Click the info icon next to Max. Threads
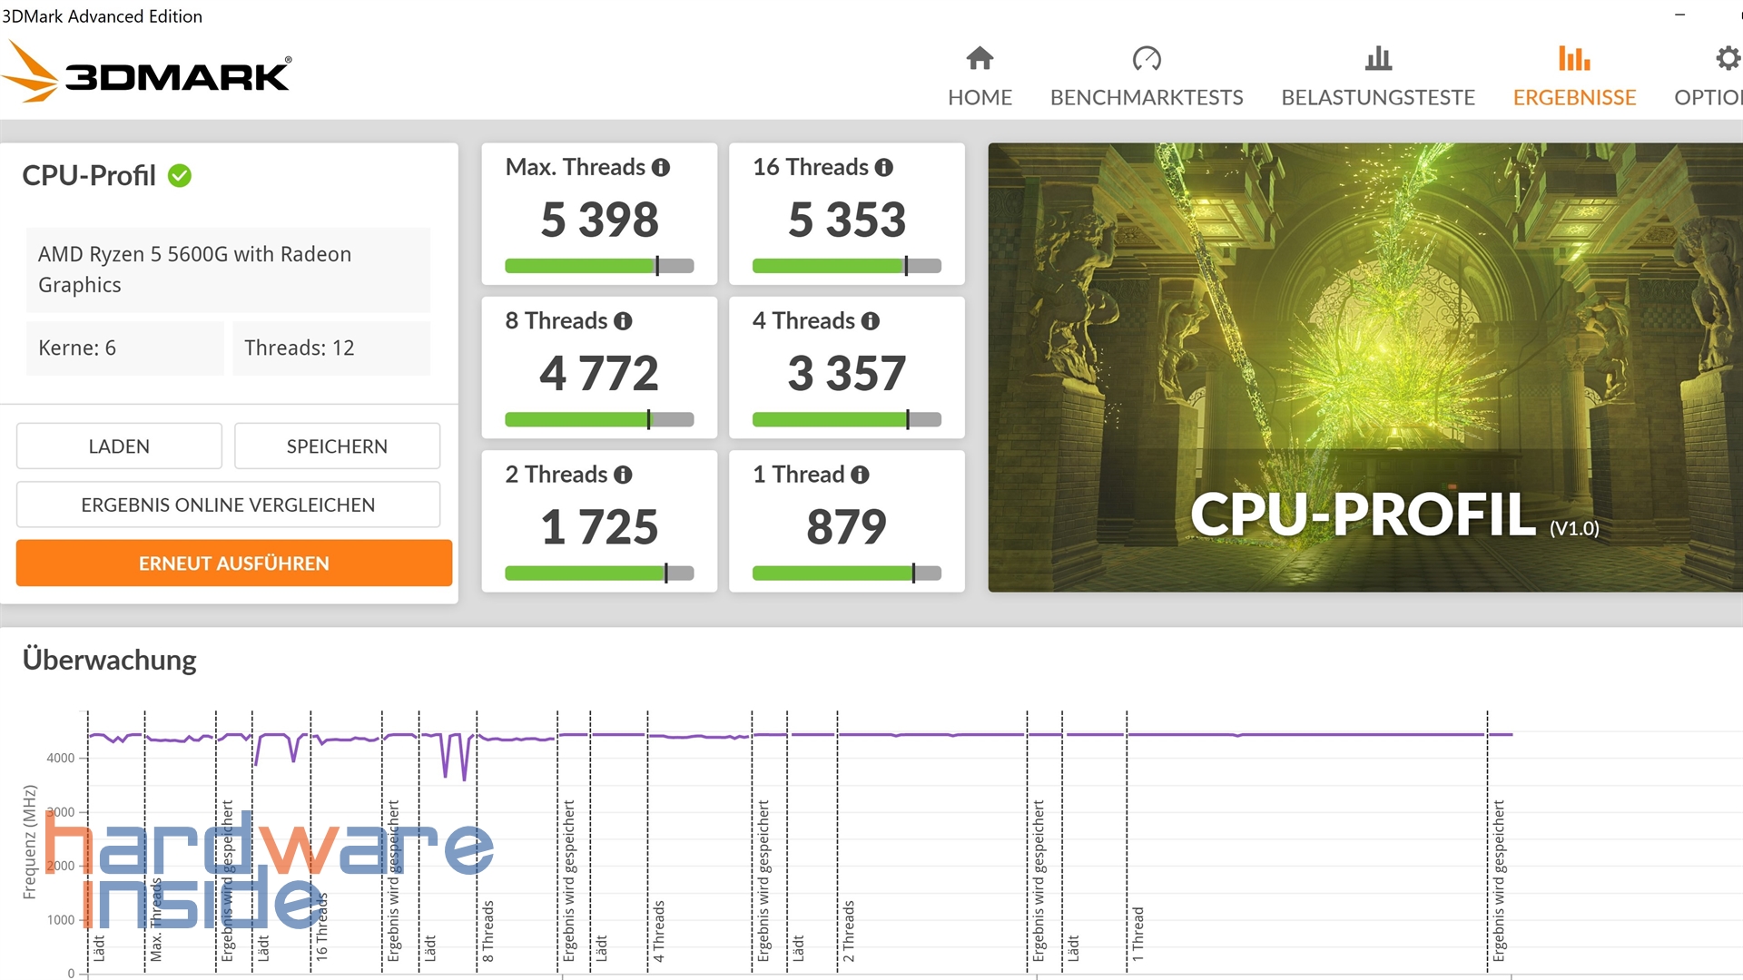 pos(661,168)
